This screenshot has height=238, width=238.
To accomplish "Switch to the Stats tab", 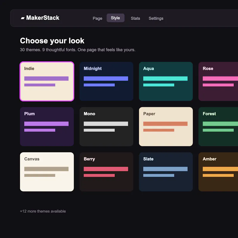I will [x=135, y=18].
